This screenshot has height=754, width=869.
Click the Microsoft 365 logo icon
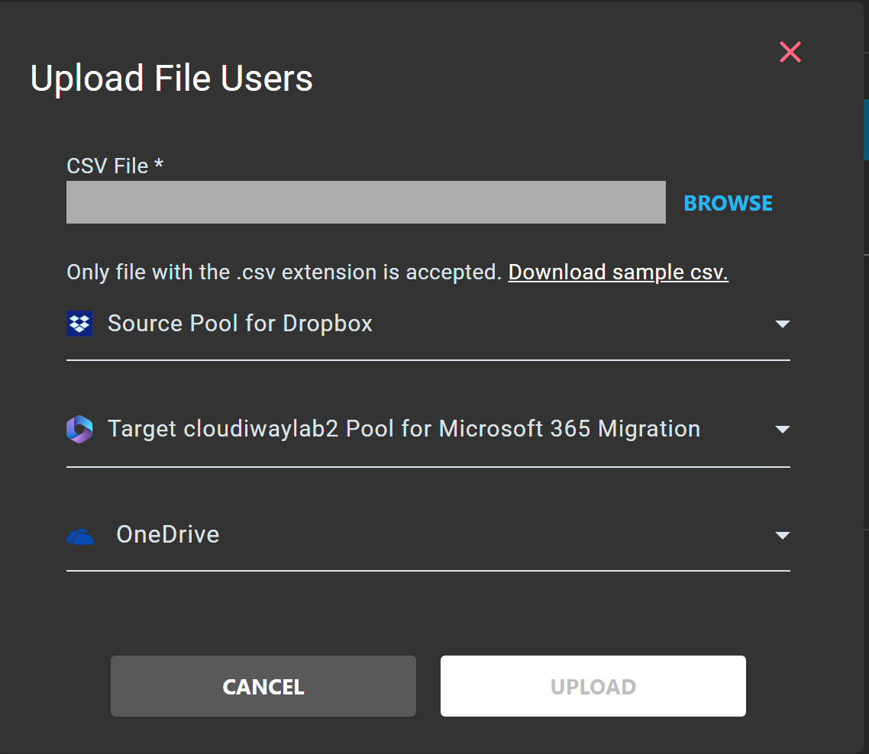click(x=79, y=430)
